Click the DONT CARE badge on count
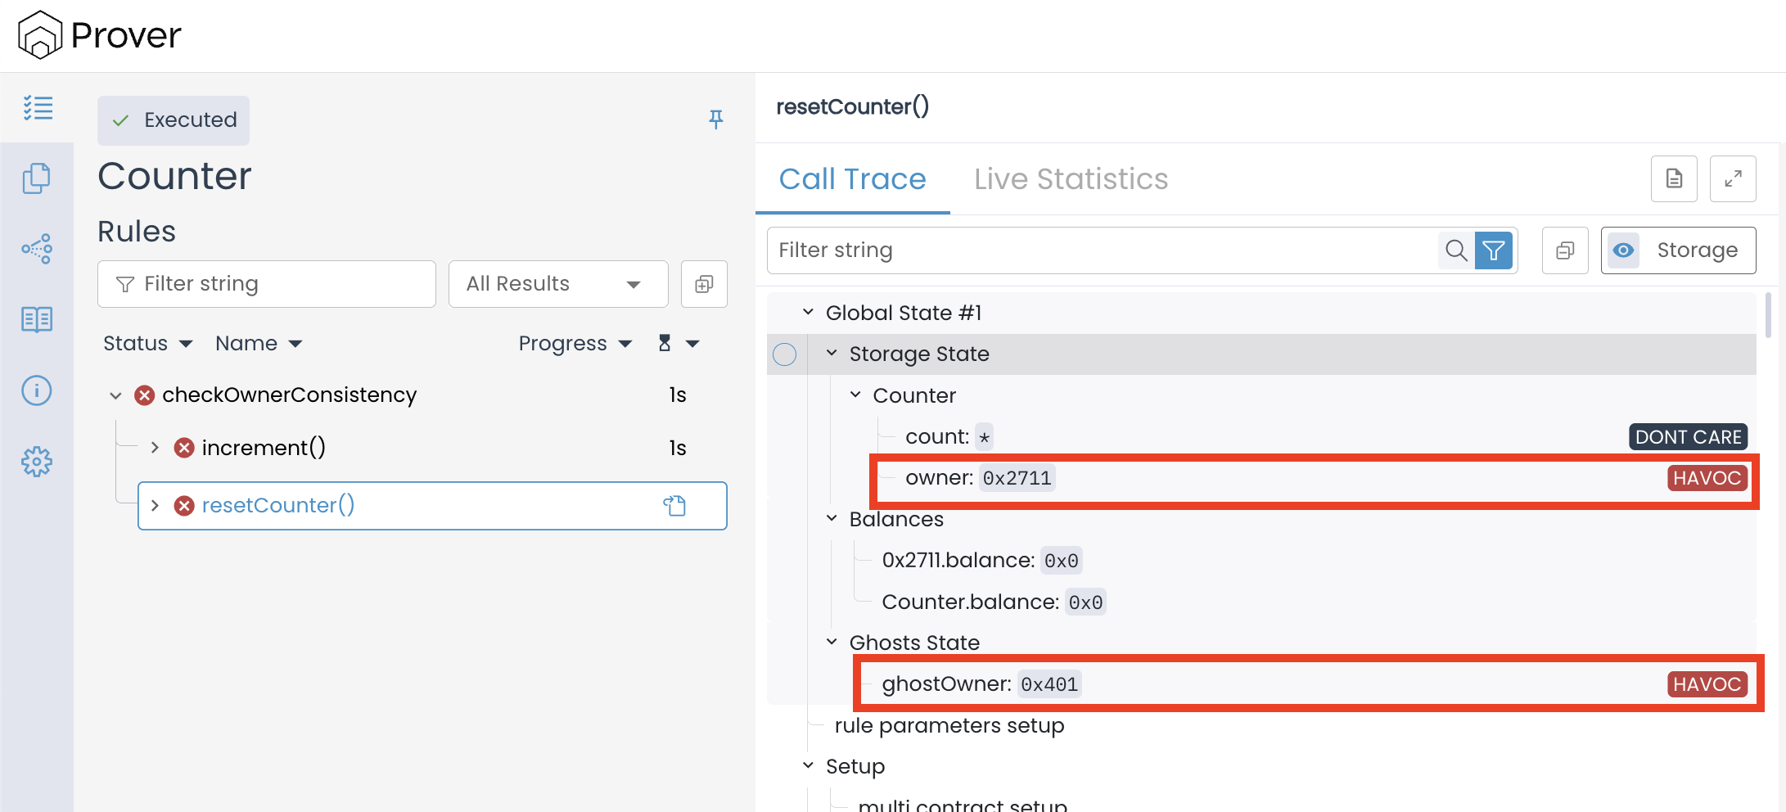This screenshot has width=1786, height=812. pyautogui.click(x=1688, y=437)
